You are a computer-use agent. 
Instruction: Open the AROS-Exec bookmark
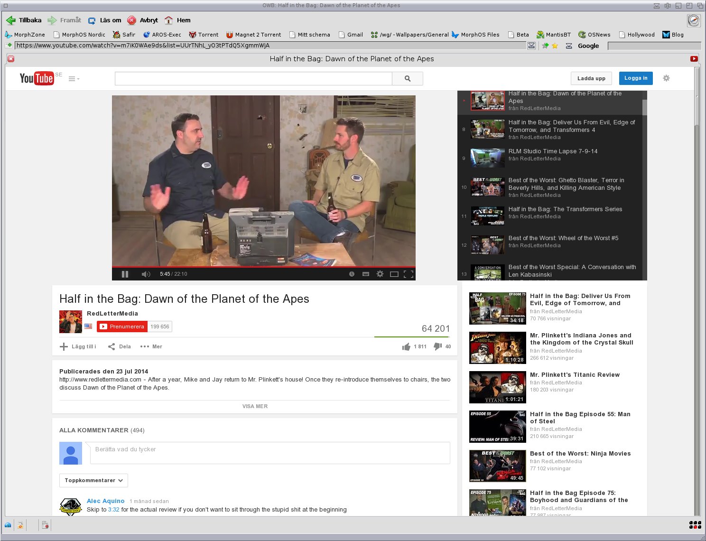[x=162, y=35]
